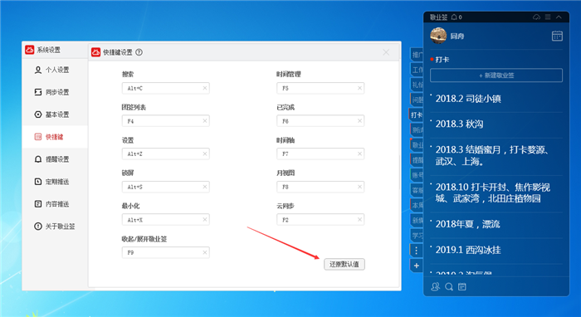Switch to the 问题 category tab
This screenshot has width=581, height=317.
(417, 100)
